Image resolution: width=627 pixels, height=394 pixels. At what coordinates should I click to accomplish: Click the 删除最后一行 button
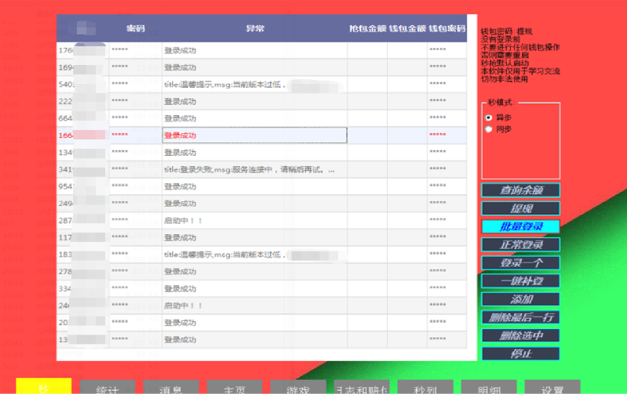click(x=520, y=317)
